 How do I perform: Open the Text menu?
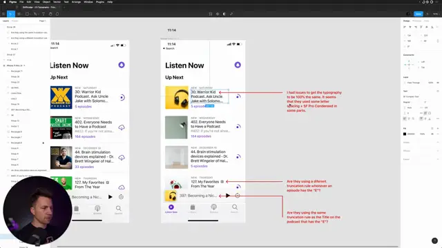point(66,1)
